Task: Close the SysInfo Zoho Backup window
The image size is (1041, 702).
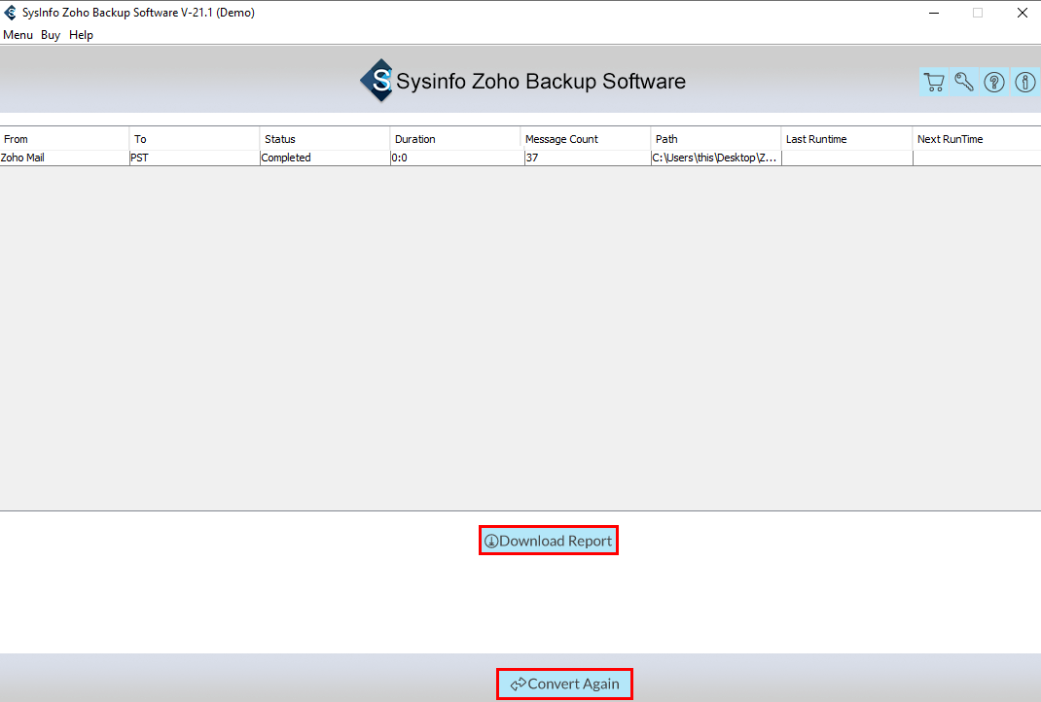Action: pyautogui.click(x=1023, y=13)
